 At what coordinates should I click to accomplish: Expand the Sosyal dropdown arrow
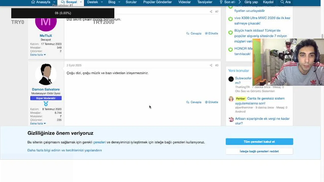81,2
